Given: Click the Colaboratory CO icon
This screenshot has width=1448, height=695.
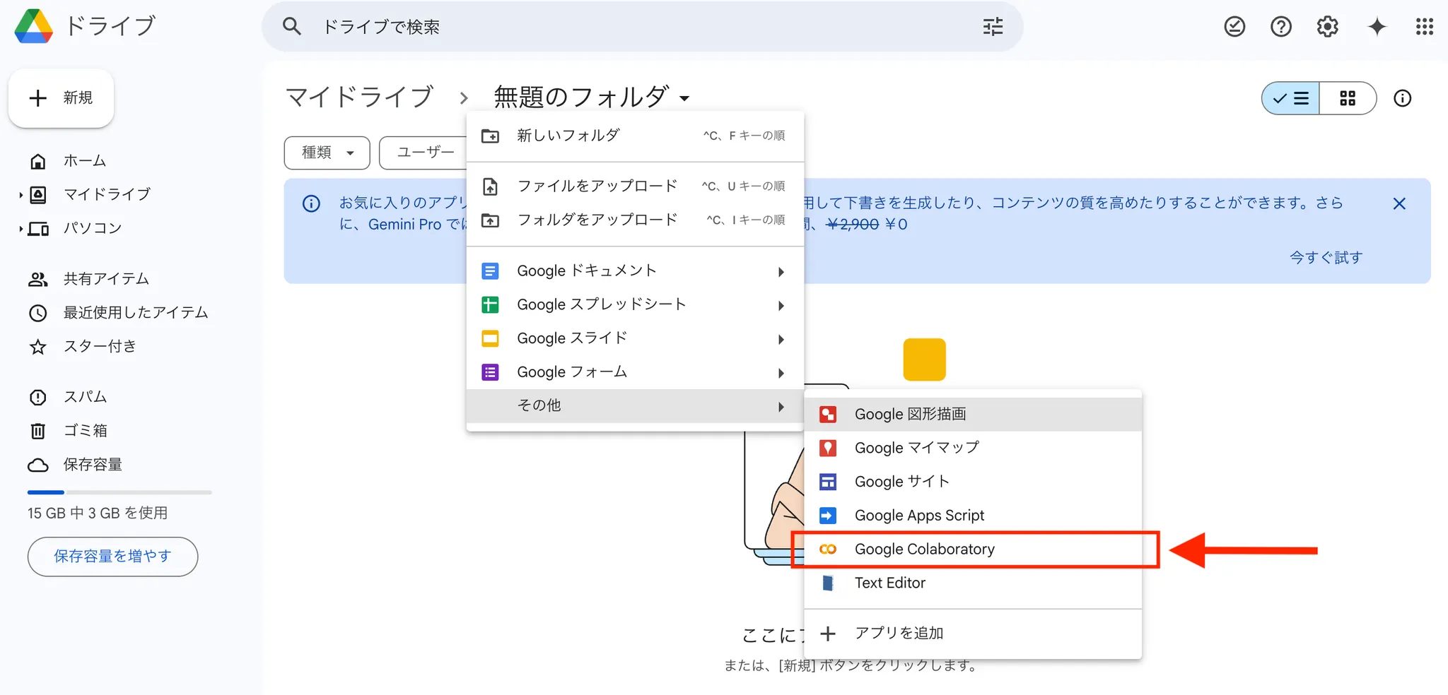Looking at the screenshot, I should (x=828, y=549).
